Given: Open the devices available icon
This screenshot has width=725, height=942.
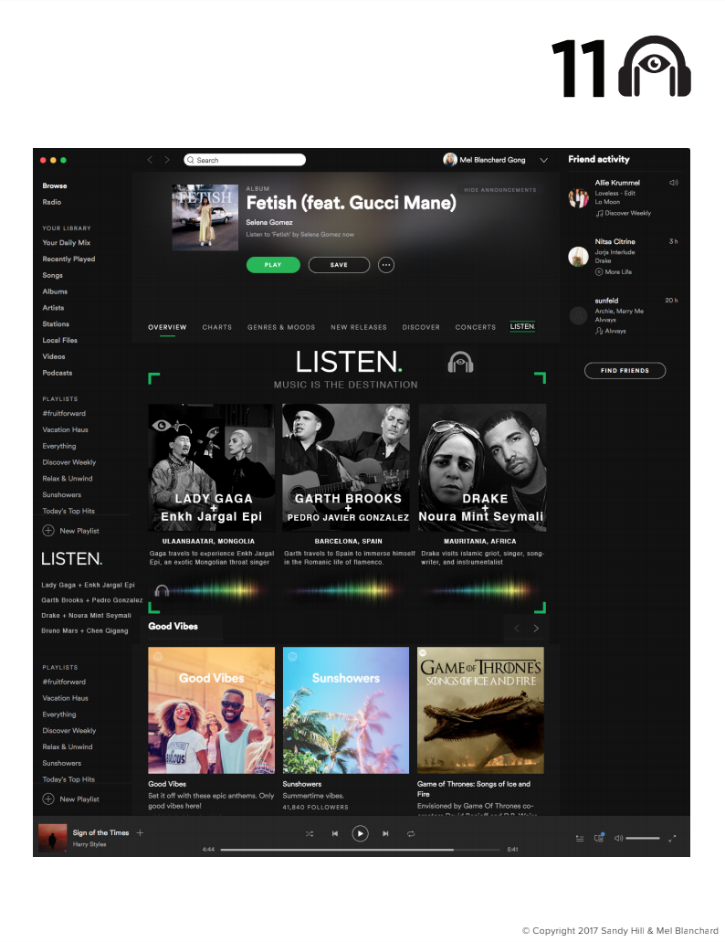Looking at the screenshot, I should pos(599,838).
